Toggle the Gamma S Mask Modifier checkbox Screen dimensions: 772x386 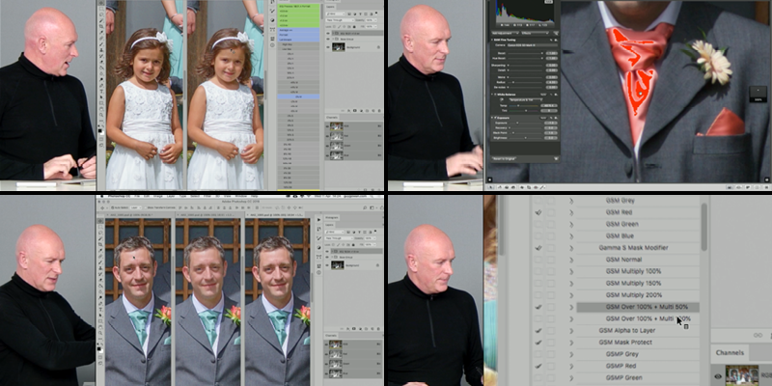[x=538, y=247]
